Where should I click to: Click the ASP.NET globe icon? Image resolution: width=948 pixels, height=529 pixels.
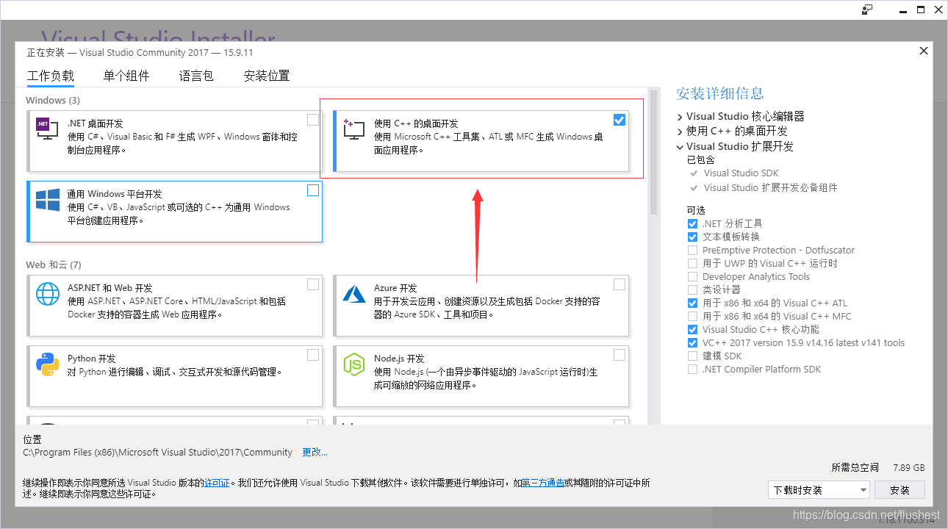48,294
